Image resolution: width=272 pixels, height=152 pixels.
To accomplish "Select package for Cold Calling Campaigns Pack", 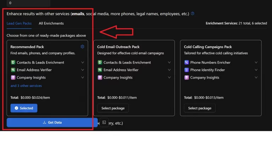I will [200, 108].
